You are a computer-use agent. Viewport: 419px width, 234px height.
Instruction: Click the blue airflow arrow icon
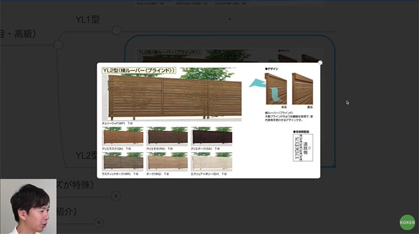[x=257, y=84]
